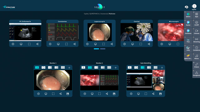200x112 pixels.
Task: Open the Música panel
Action: [197, 57]
